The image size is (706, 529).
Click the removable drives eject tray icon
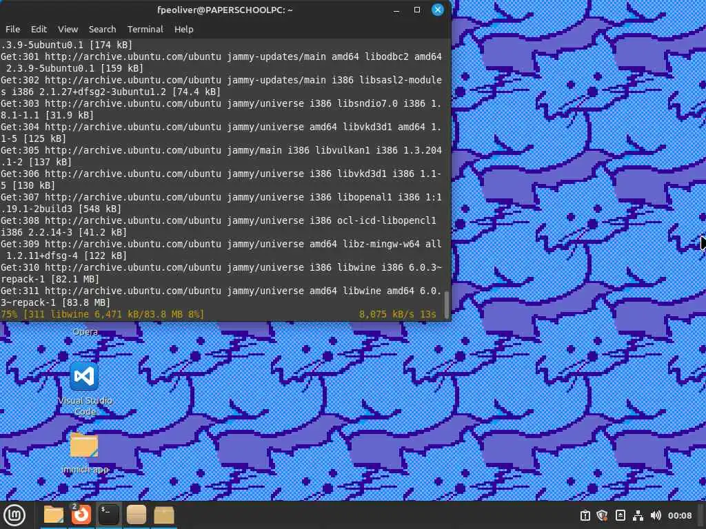(620, 515)
